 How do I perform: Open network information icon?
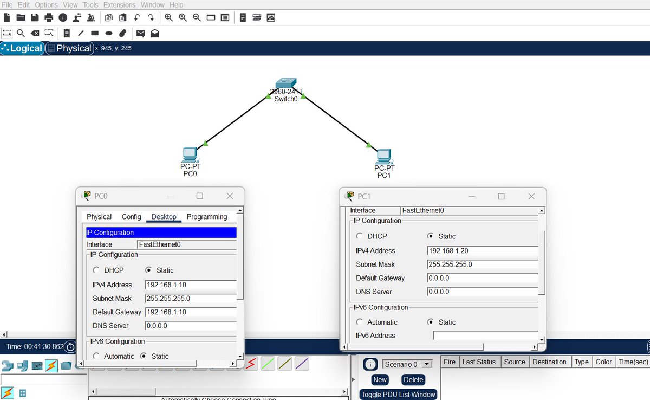[x=63, y=17]
